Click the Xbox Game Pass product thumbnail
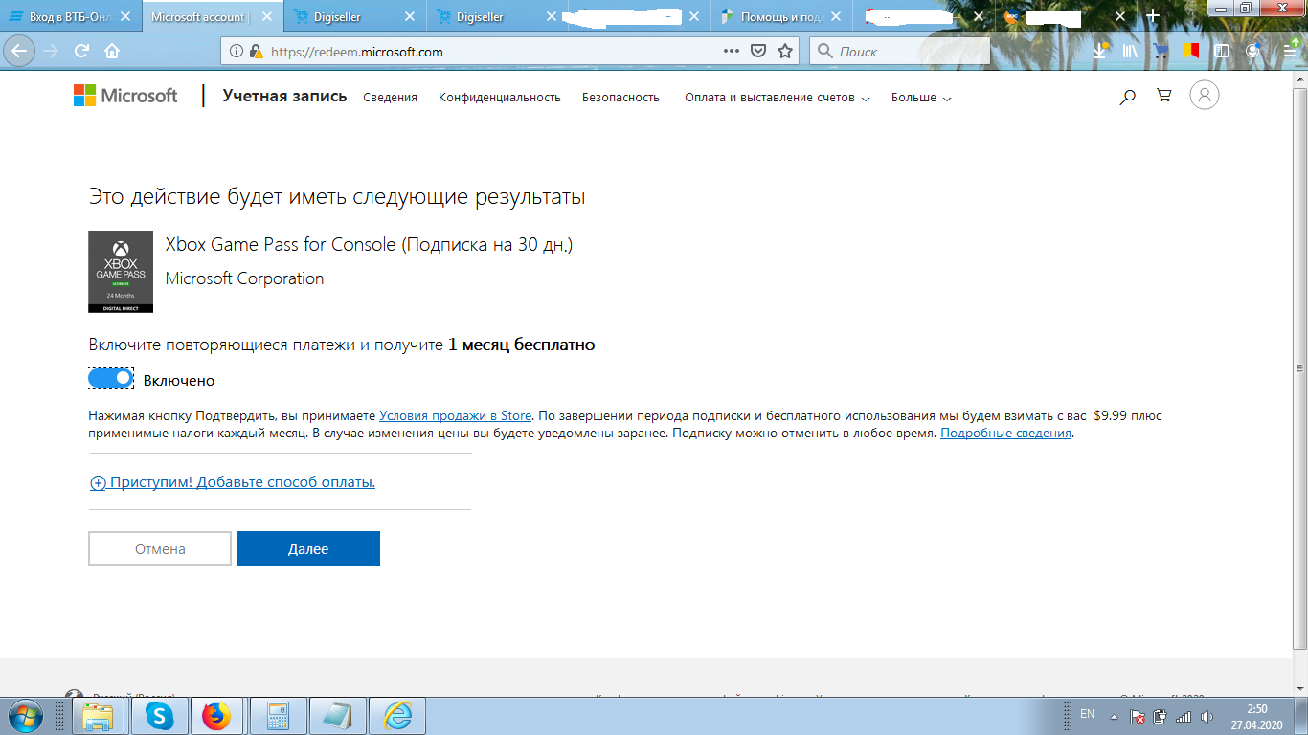Image resolution: width=1308 pixels, height=735 pixels. click(x=121, y=271)
